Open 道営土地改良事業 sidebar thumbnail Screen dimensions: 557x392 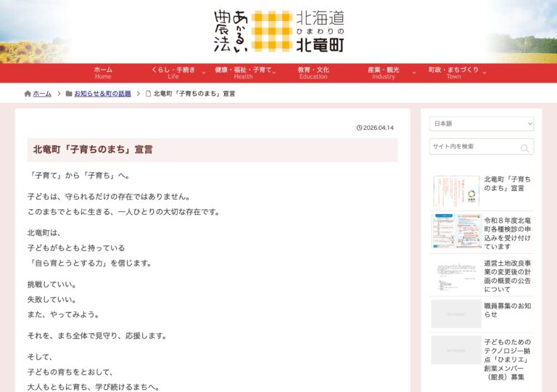tap(456, 275)
